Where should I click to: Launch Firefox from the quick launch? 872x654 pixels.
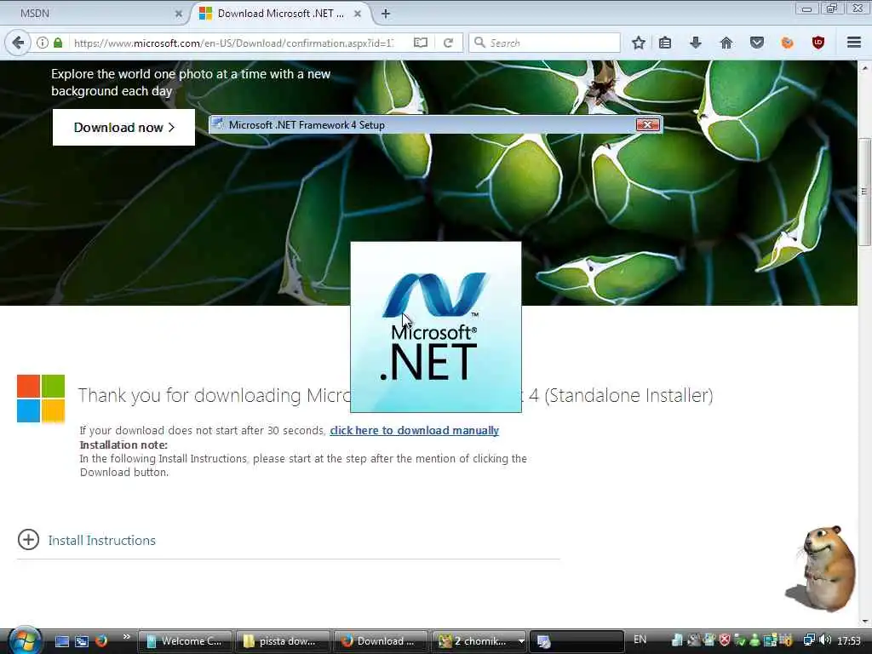pos(101,641)
